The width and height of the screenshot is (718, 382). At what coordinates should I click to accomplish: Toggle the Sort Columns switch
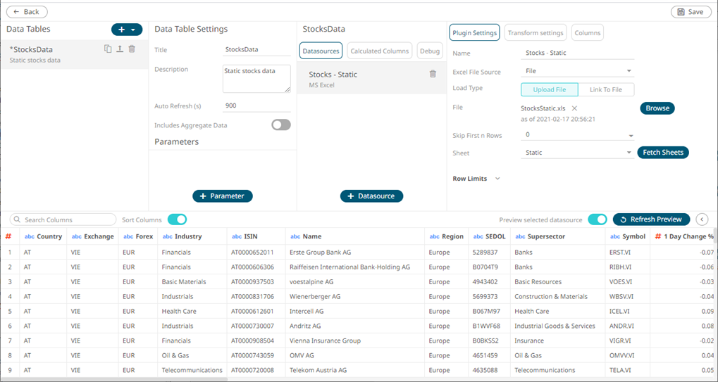click(177, 219)
